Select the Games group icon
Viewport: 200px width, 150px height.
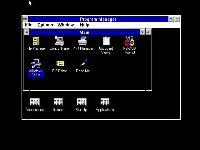pyautogui.click(x=58, y=102)
